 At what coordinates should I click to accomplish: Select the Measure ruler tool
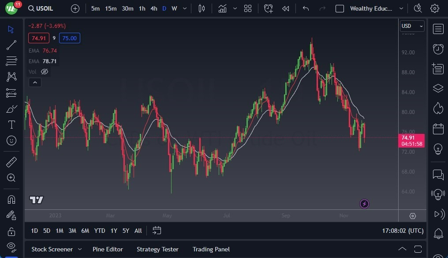click(x=11, y=162)
